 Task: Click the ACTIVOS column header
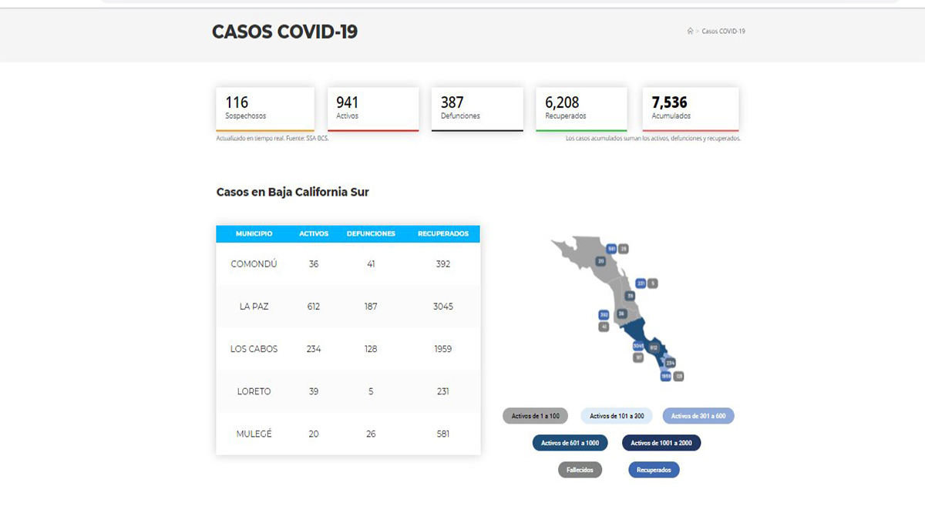click(314, 233)
